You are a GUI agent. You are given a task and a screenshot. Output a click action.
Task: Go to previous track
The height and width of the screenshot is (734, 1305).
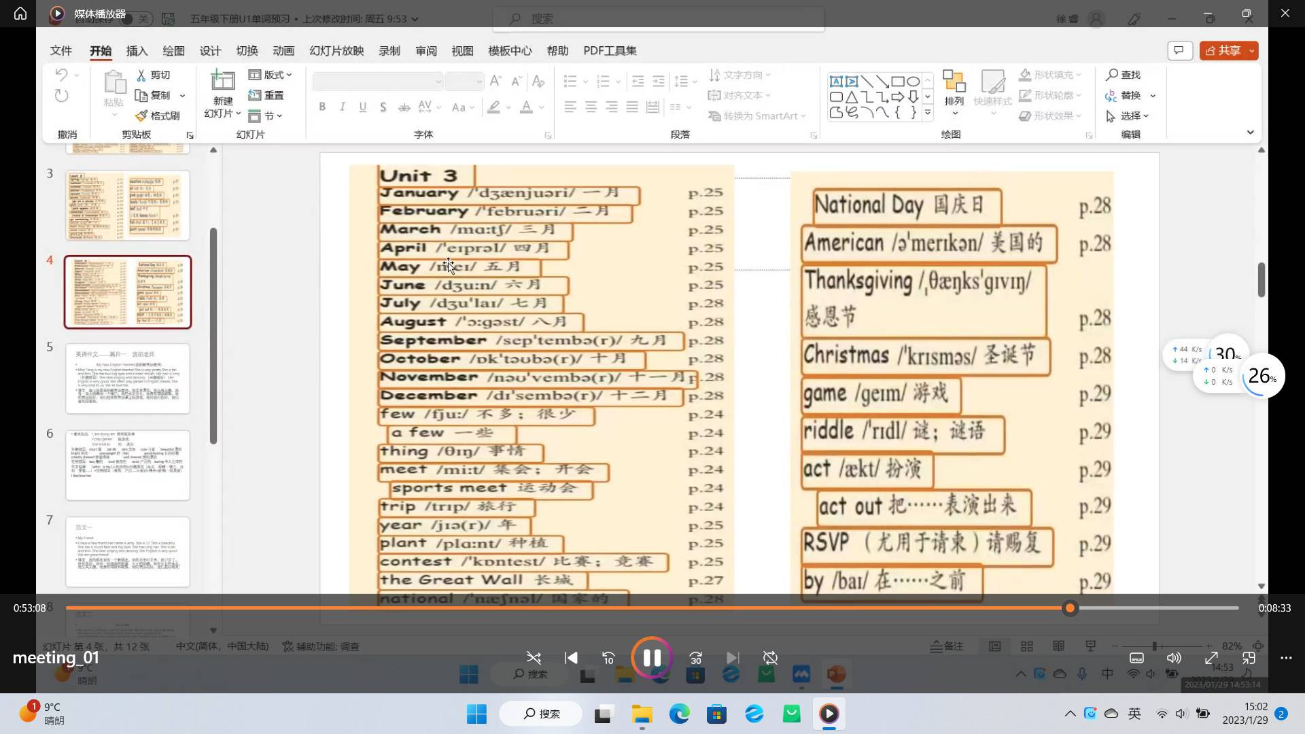point(571,658)
